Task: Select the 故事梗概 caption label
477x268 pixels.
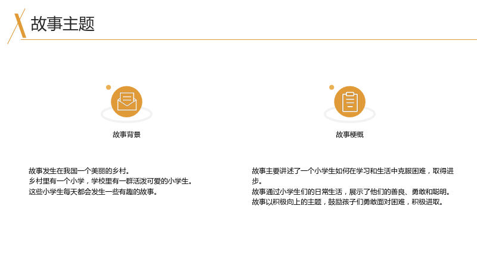Action: coord(349,135)
